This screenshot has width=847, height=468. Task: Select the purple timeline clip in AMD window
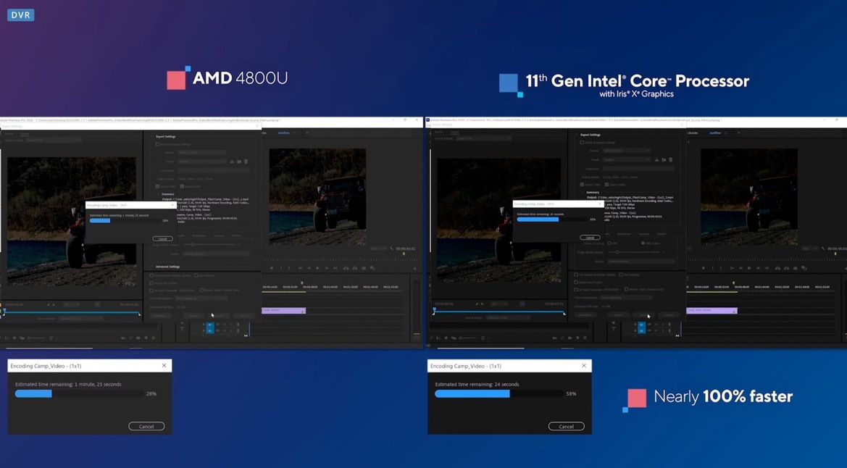tap(284, 311)
